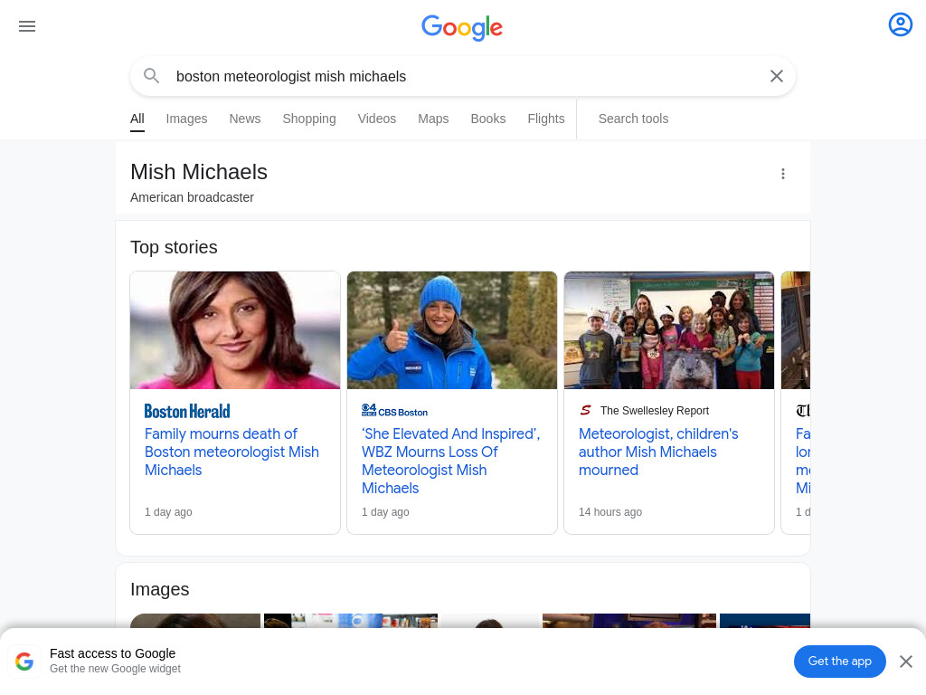Clear the search query with X
This screenshot has width=926, height=695.
[777, 76]
